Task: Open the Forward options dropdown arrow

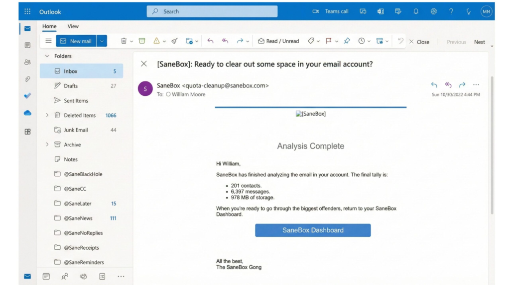Action: pos(248,42)
